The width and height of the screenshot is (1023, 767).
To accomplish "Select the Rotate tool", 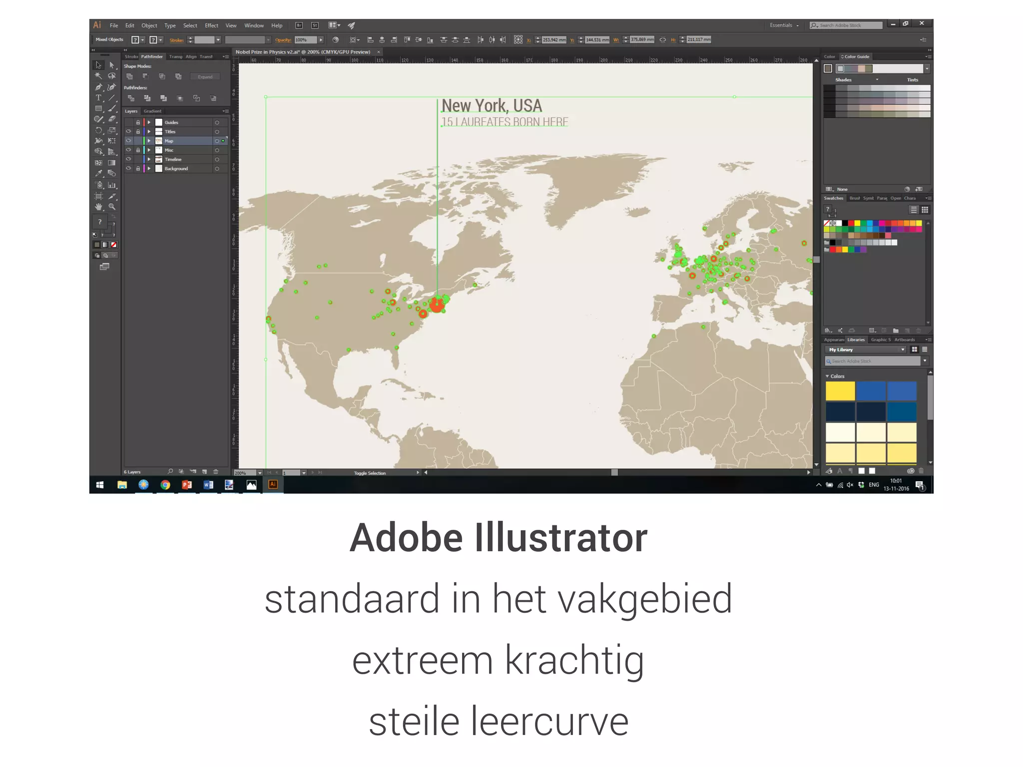I will (x=98, y=130).
